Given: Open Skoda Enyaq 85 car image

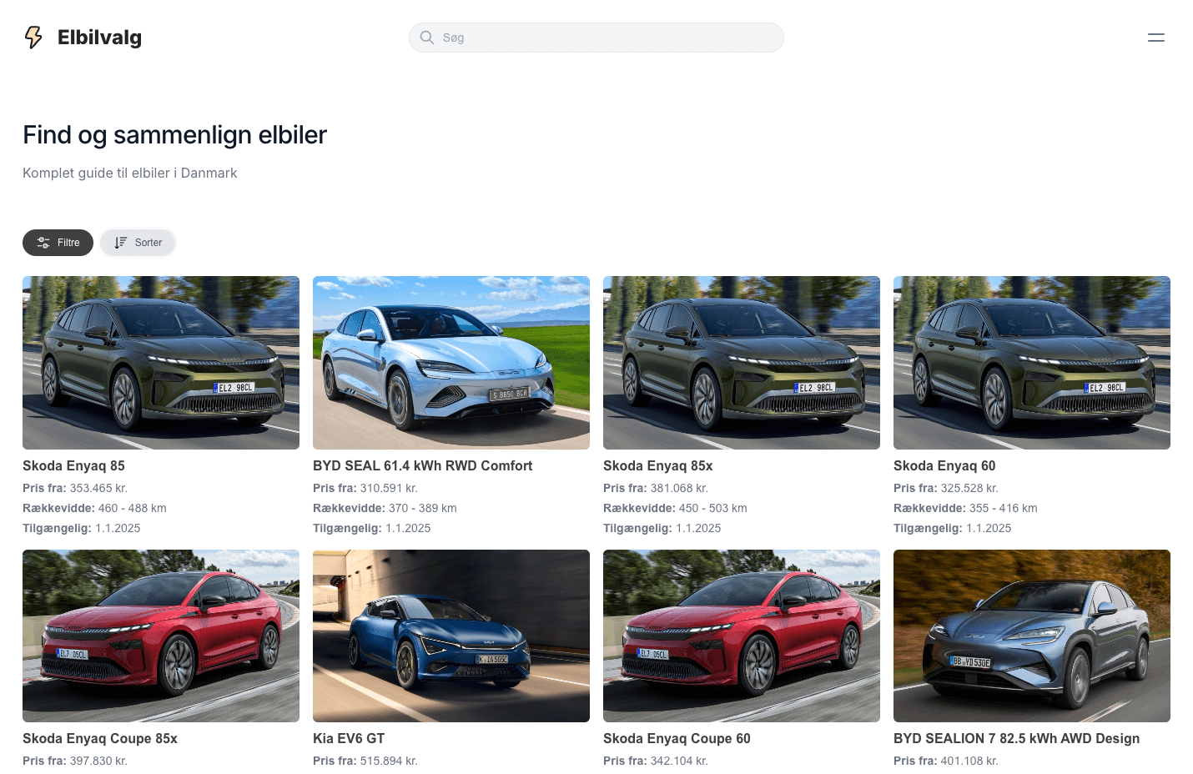Looking at the screenshot, I should [161, 363].
